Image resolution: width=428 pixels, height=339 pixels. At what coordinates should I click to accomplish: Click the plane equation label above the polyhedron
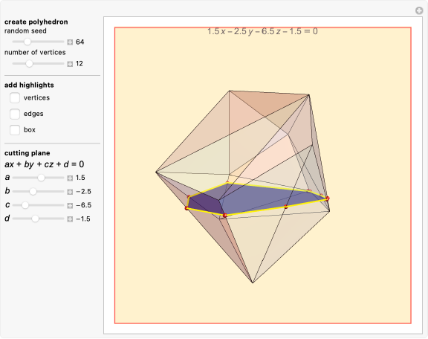click(262, 31)
